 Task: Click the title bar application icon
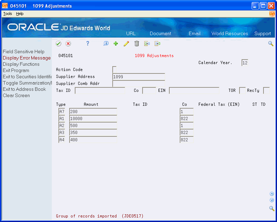(5, 6)
